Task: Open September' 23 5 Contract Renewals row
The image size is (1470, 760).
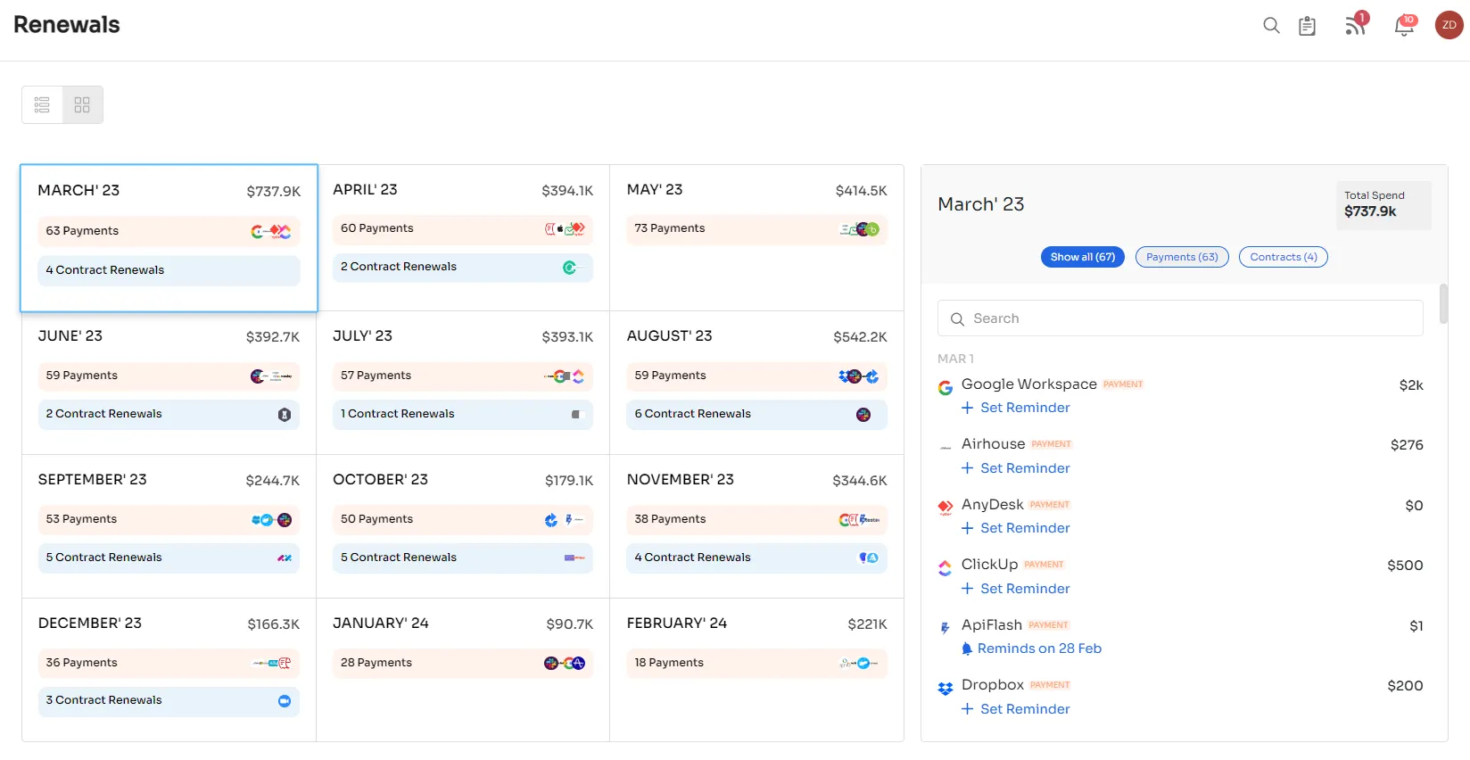Action: (169, 558)
